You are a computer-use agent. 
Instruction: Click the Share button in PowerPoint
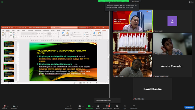(105, 30)
